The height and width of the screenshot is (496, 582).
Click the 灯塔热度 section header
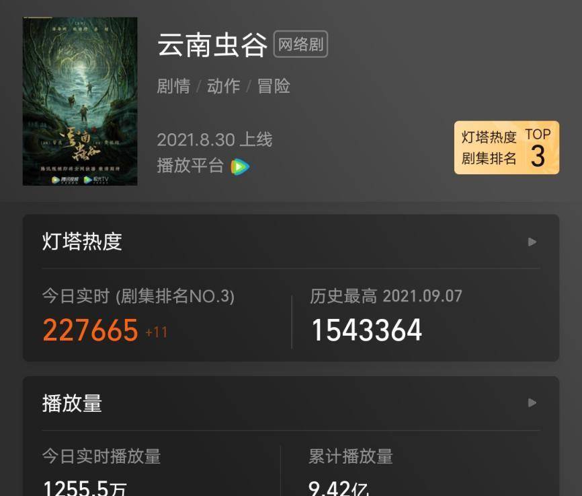click(x=82, y=242)
